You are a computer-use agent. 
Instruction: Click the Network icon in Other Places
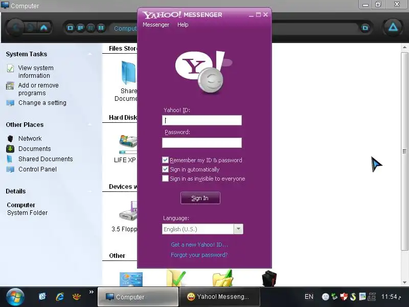(x=10, y=139)
